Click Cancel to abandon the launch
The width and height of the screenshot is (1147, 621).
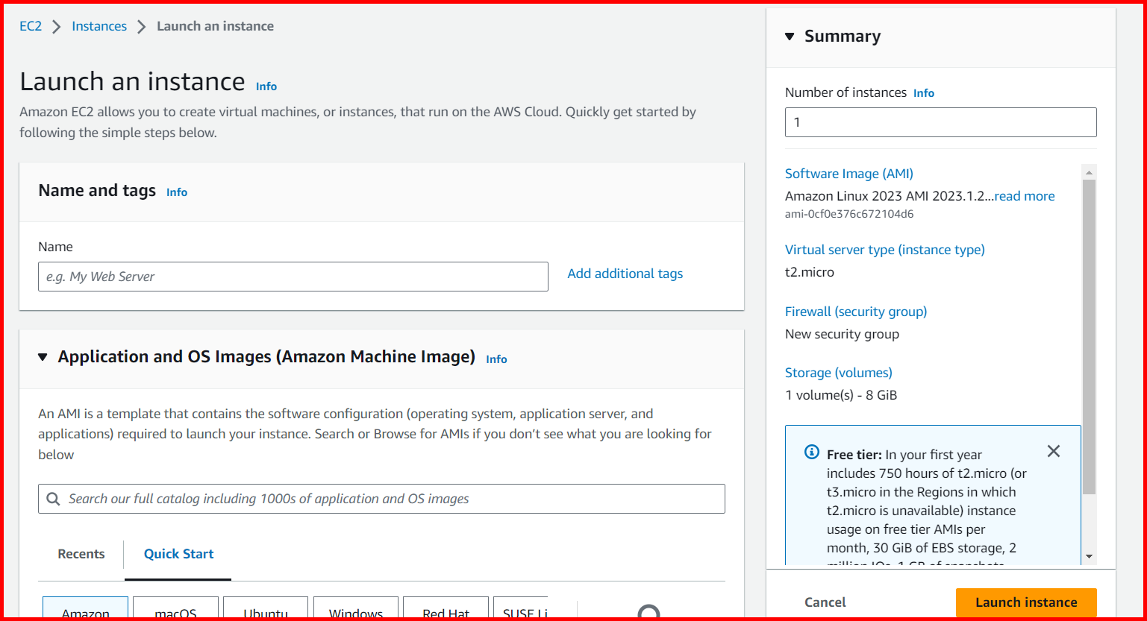point(825,602)
